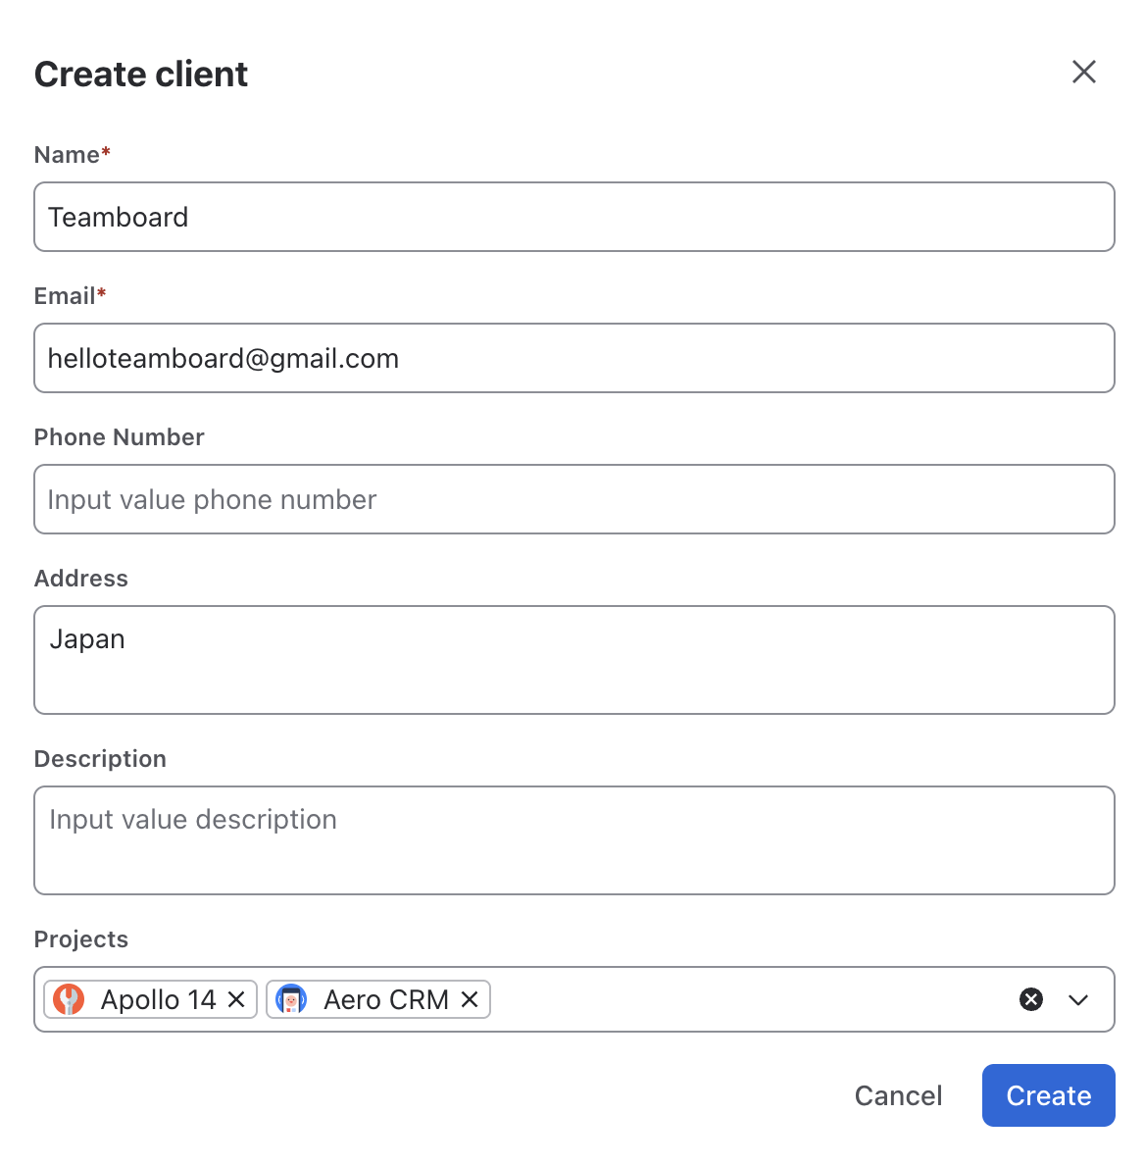The height and width of the screenshot is (1165, 1144).
Task: Click the Aero CRM tag label
Action: pos(386,1000)
